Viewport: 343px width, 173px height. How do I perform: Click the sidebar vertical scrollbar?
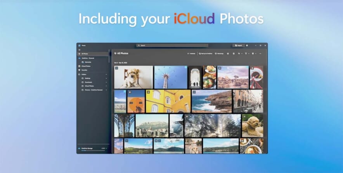pos(109,56)
